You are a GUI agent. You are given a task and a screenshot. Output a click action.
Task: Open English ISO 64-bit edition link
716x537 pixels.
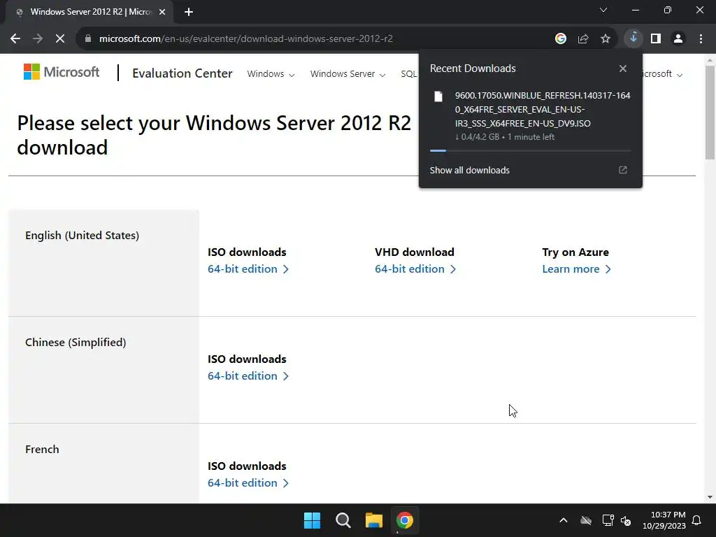248,269
